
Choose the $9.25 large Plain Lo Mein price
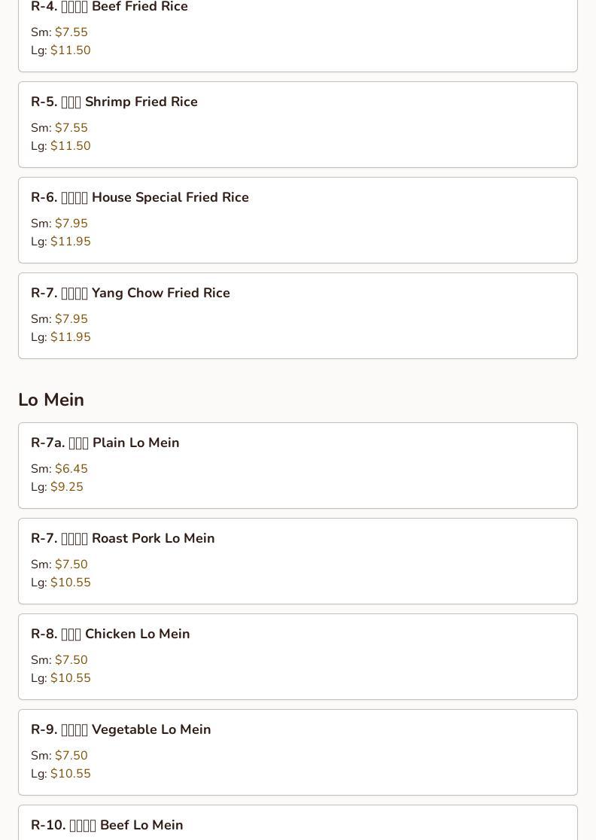[66, 487]
